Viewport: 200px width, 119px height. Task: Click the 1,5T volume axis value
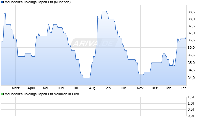(191, 97)
